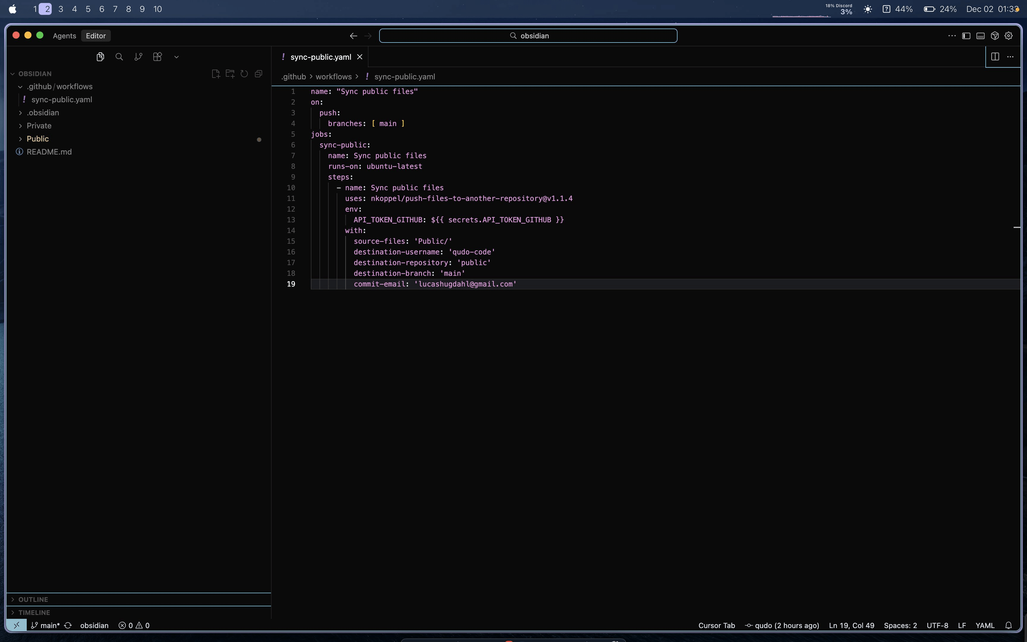Split the editor to the right
This screenshot has width=1027, height=642.
[x=995, y=57]
